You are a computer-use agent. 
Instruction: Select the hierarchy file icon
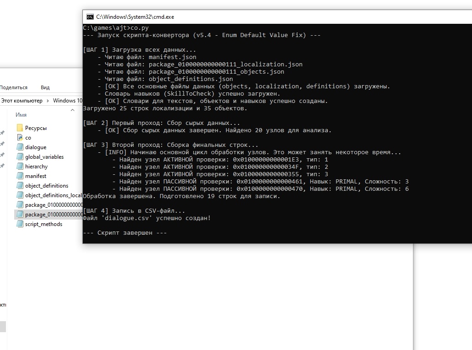[20, 167]
